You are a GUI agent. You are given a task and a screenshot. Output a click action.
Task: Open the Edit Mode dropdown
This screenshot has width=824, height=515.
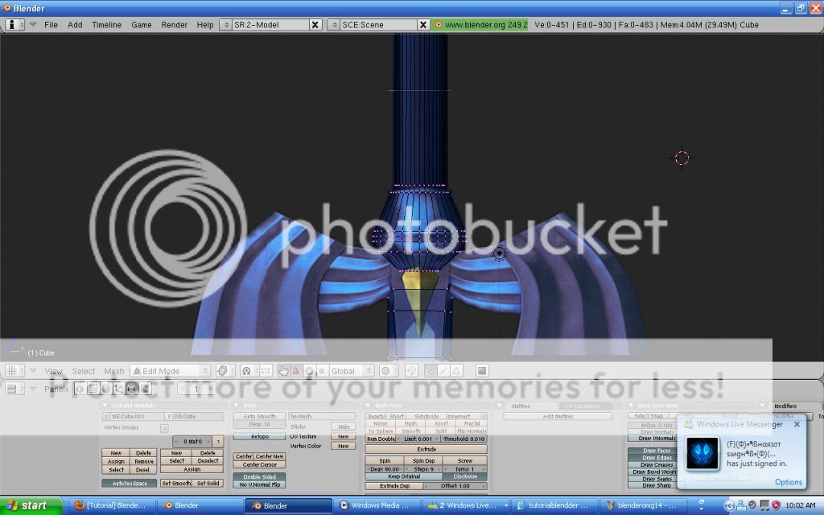click(x=171, y=371)
